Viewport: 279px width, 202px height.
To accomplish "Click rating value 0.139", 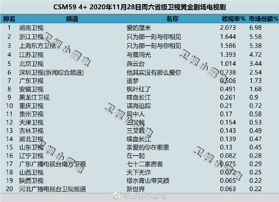I will point(228,139).
